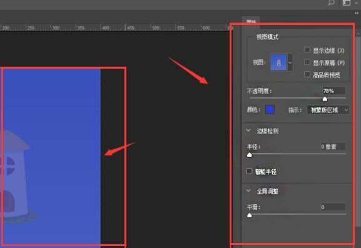Click the 不透明度 label text

click(x=259, y=91)
